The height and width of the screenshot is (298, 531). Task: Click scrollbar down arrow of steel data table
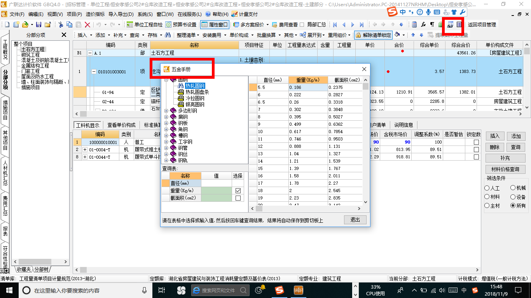coord(366,202)
